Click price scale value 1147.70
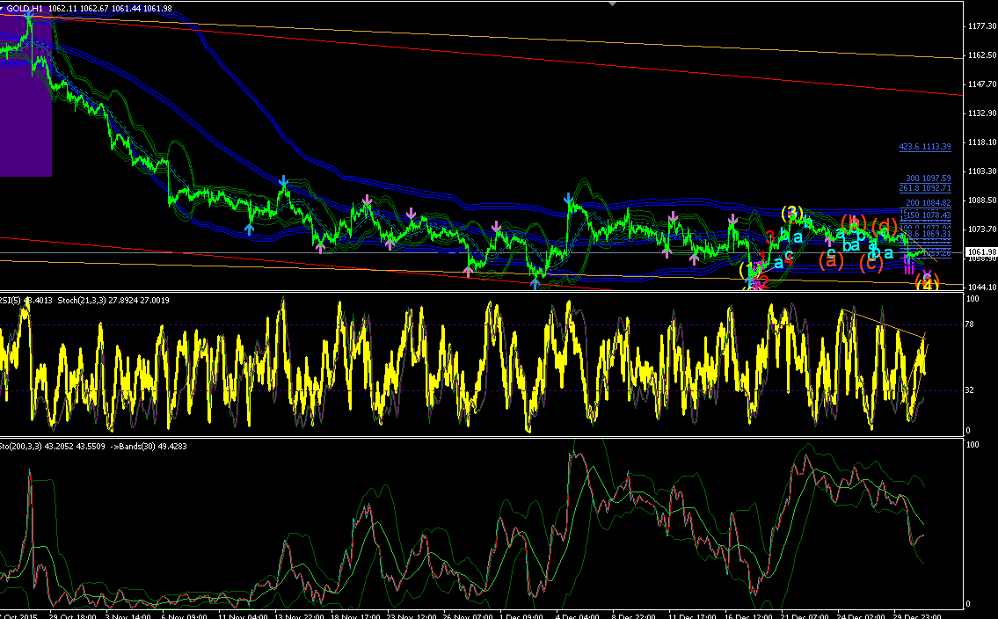 (981, 84)
